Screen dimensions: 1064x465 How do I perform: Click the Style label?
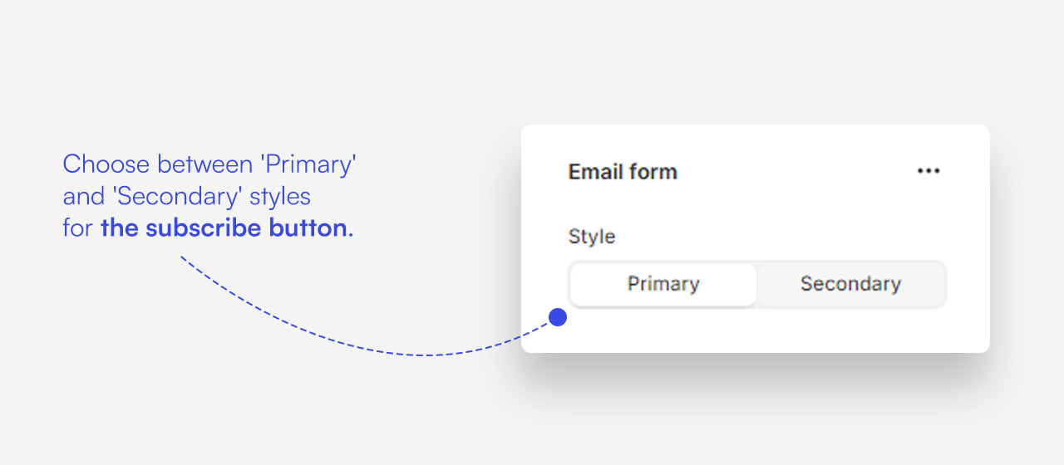592,237
